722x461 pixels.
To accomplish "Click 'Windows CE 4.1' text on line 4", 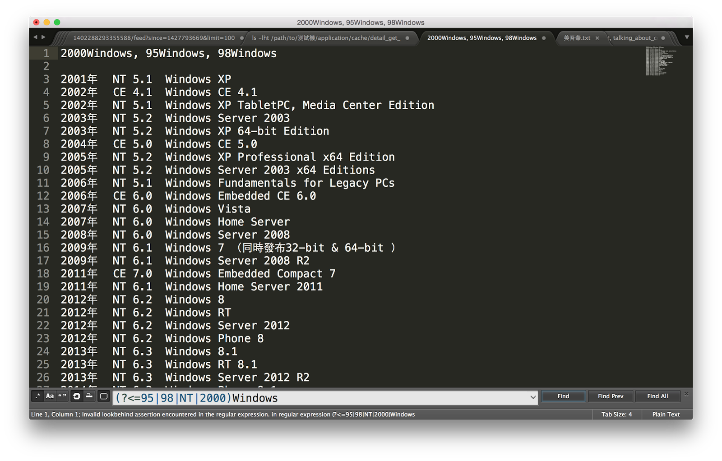I will 211,92.
